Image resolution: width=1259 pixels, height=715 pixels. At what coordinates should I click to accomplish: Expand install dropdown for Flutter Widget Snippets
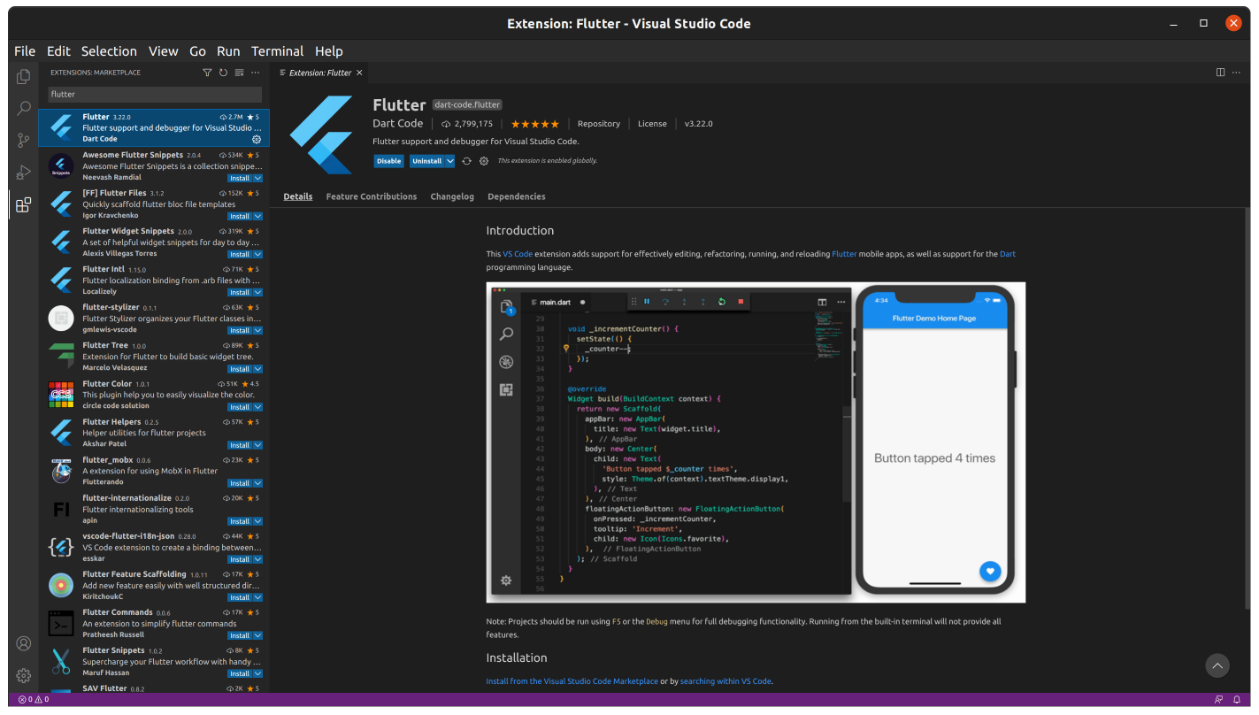(258, 254)
